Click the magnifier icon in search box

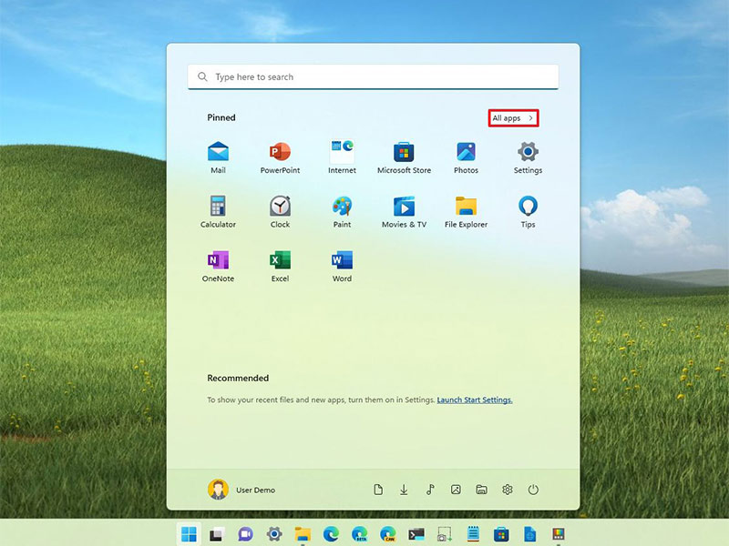click(202, 76)
